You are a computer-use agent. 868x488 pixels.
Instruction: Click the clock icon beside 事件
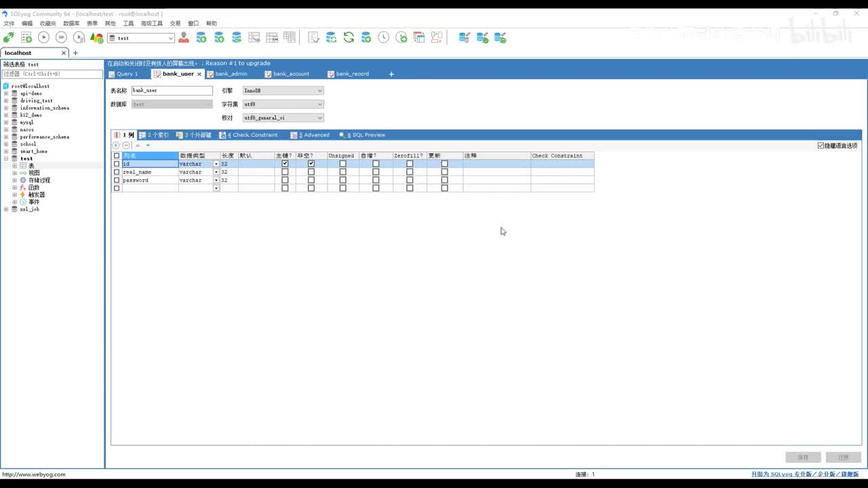23,202
